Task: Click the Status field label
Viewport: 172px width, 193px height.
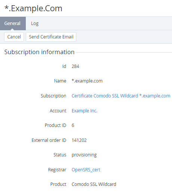Action: [x=60, y=155]
